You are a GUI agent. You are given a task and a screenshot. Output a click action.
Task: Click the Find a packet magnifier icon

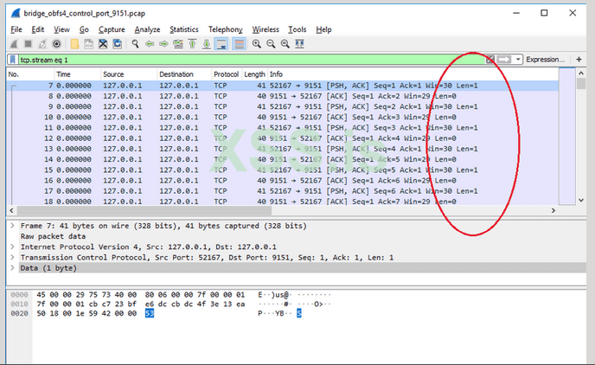point(135,44)
